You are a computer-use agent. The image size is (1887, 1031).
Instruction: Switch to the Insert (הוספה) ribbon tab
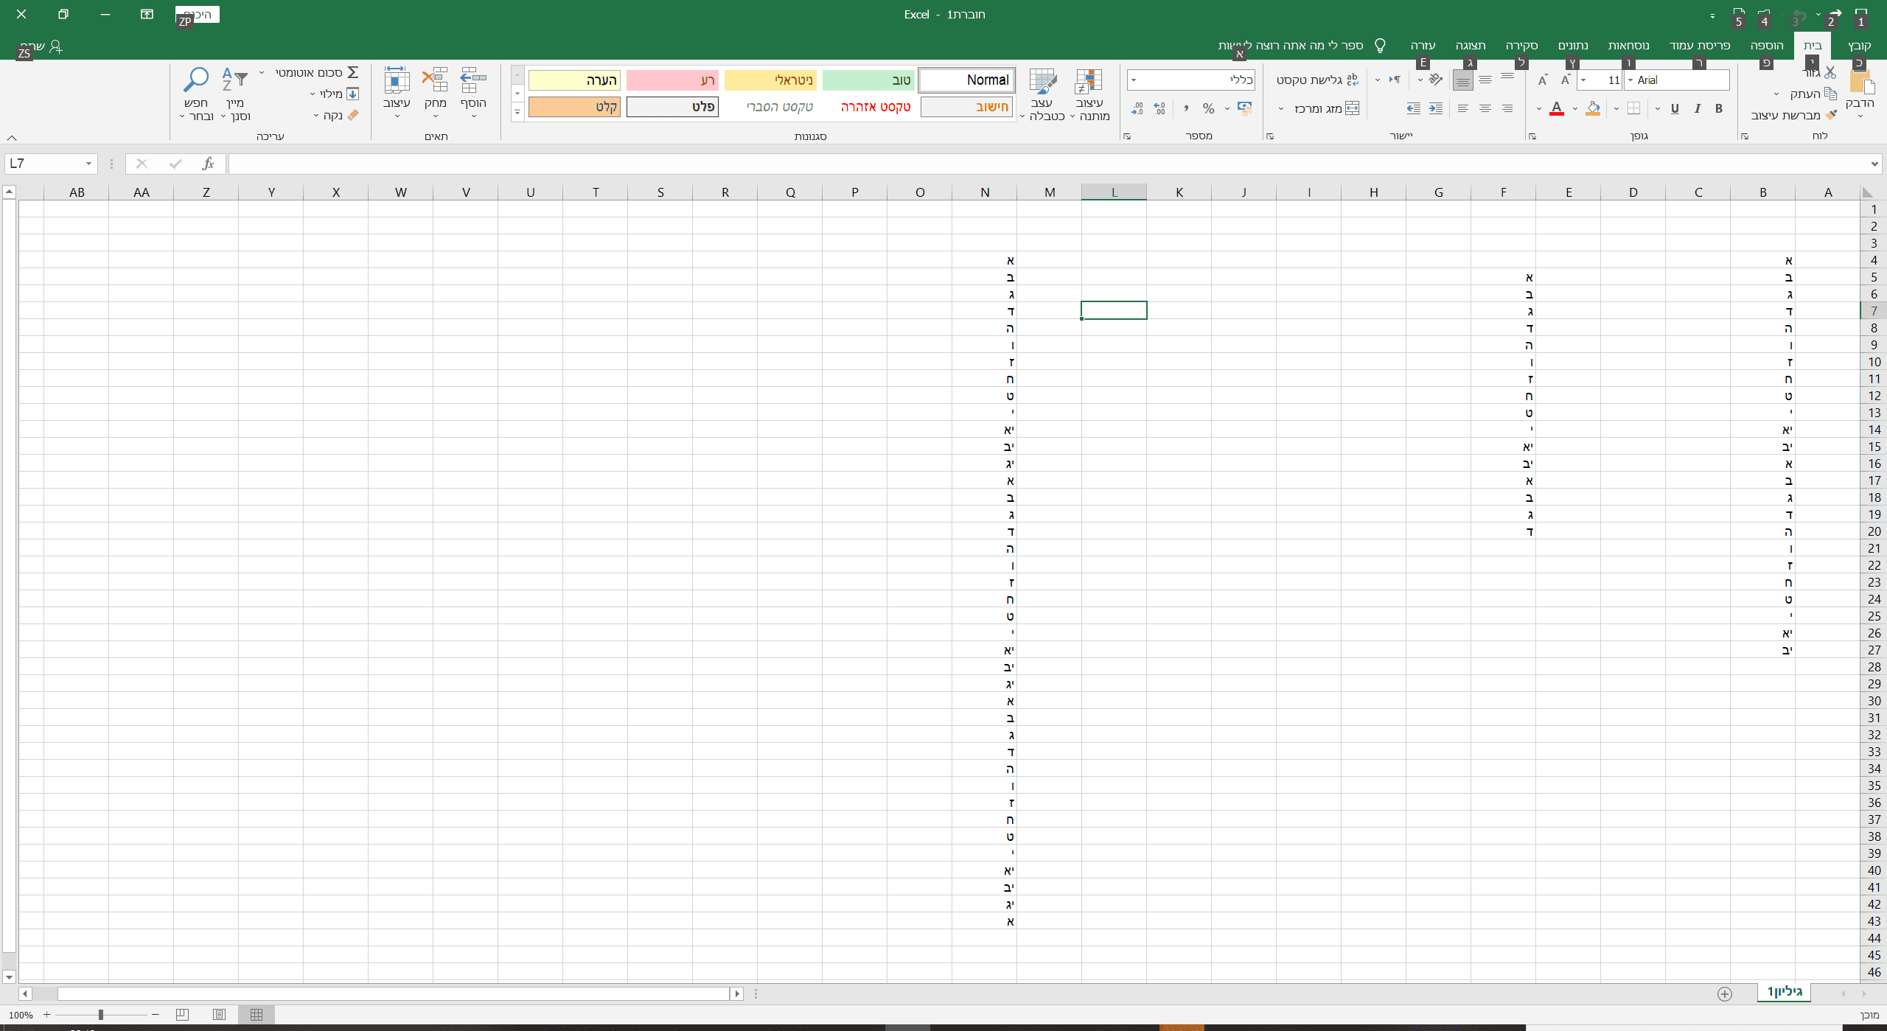[1767, 45]
